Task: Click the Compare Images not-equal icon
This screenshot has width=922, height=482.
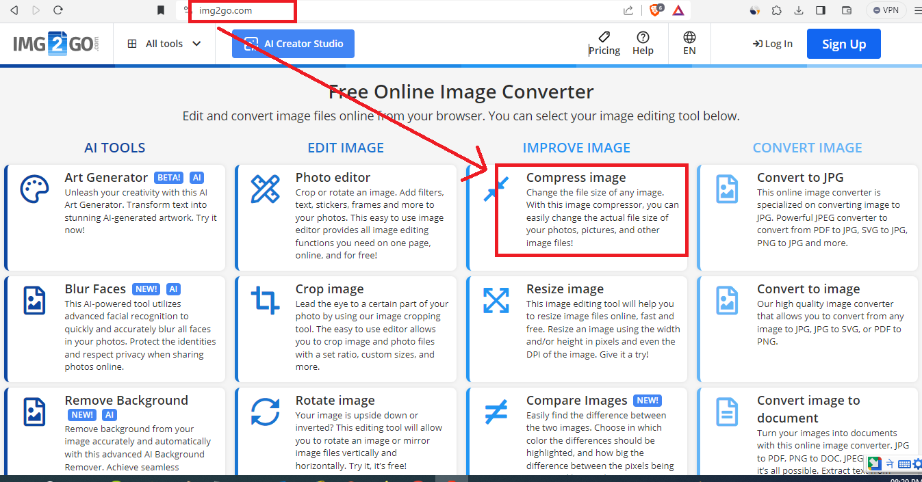Action: coord(496,412)
